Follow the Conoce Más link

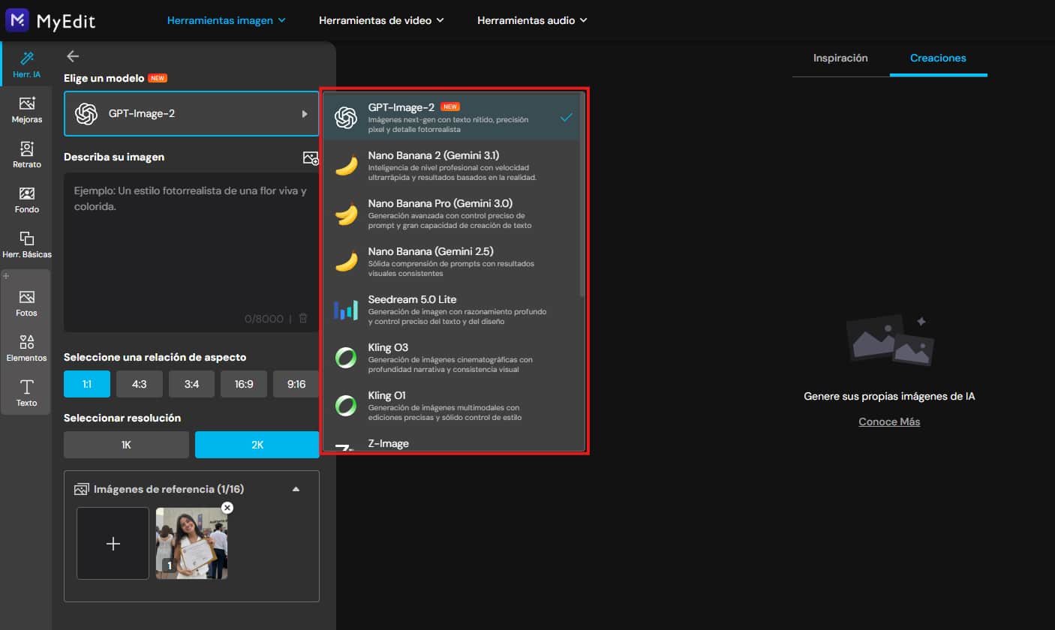(x=889, y=421)
